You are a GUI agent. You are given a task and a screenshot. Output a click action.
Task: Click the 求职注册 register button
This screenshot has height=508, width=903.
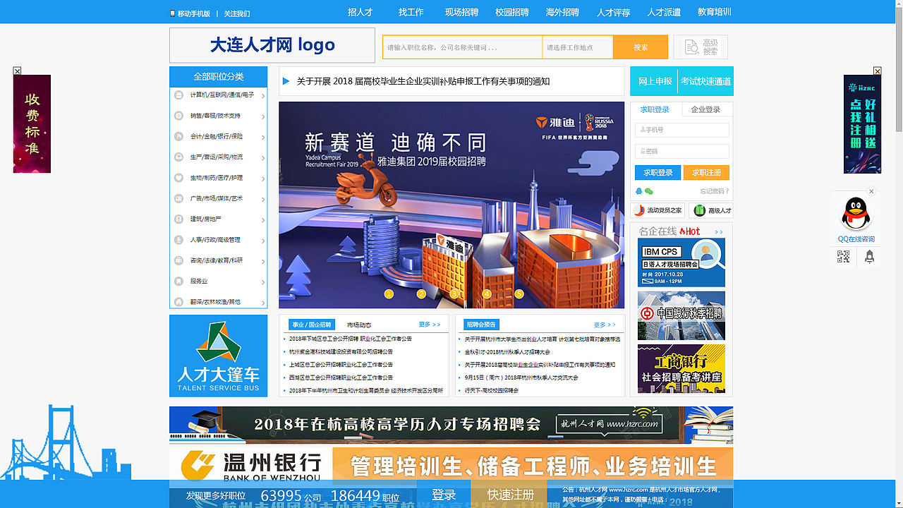[x=706, y=172]
